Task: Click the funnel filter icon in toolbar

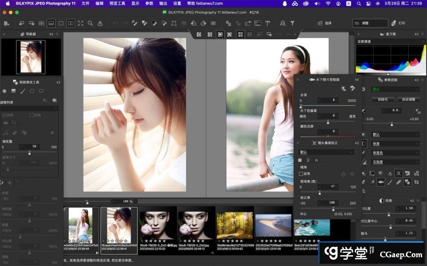Action: click(292, 23)
